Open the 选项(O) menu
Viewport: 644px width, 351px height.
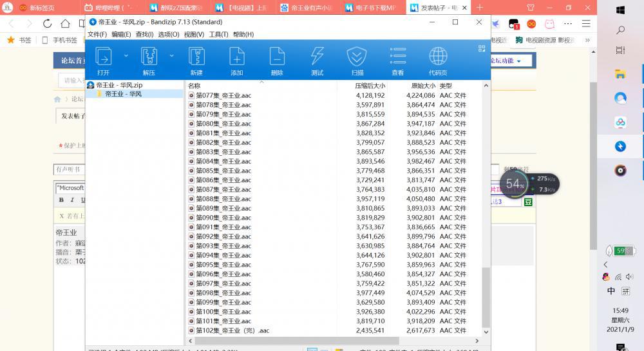pyautogui.click(x=168, y=35)
